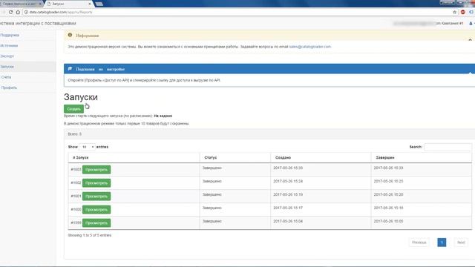Image resolution: width=475 pixels, height=267 pixels.
Task: Click created time 2017-05-26 15:33
Action: point(288,168)
